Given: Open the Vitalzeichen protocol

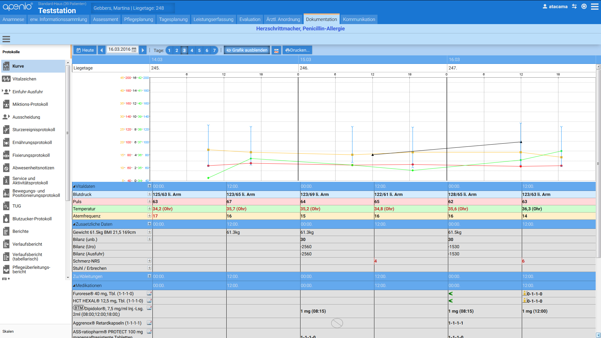Looking at the screenshot, I should tap(24, 79).
